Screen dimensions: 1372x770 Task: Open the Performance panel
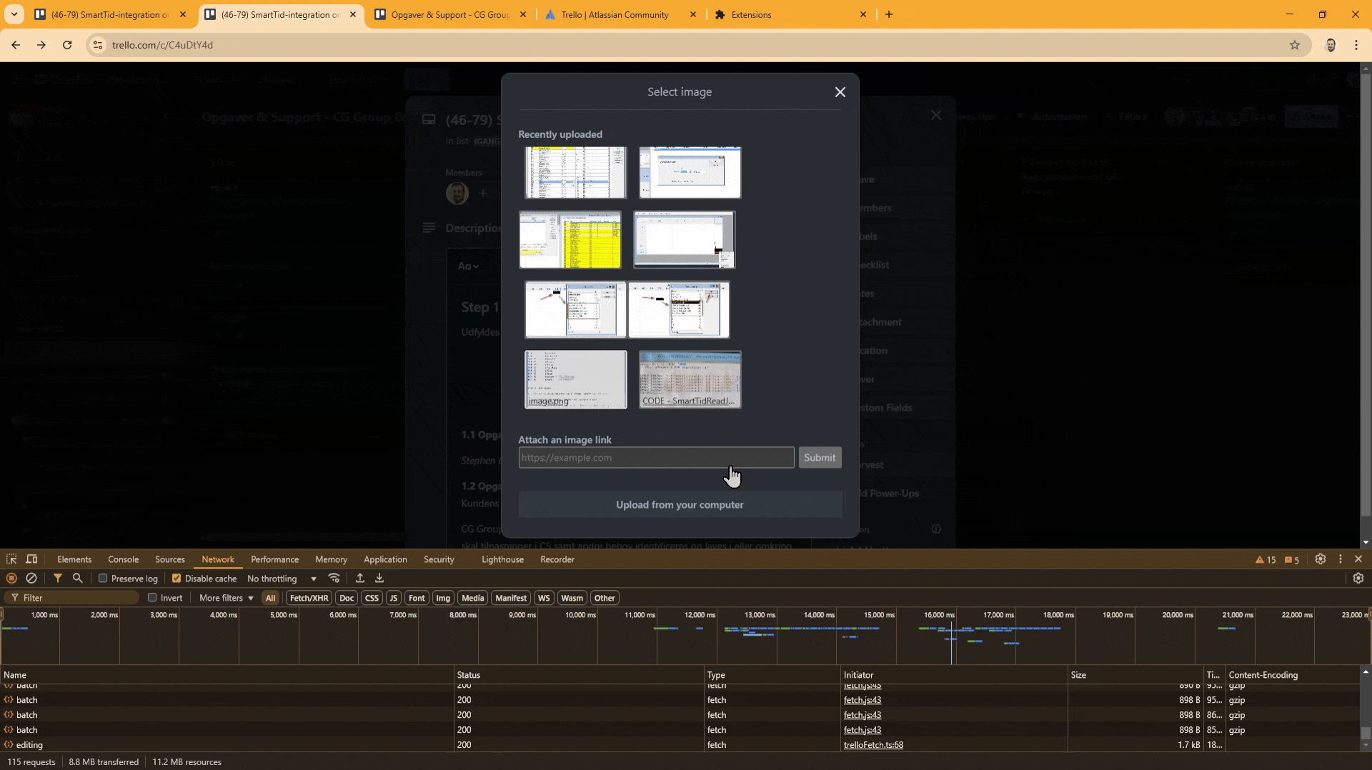point(275,559)
